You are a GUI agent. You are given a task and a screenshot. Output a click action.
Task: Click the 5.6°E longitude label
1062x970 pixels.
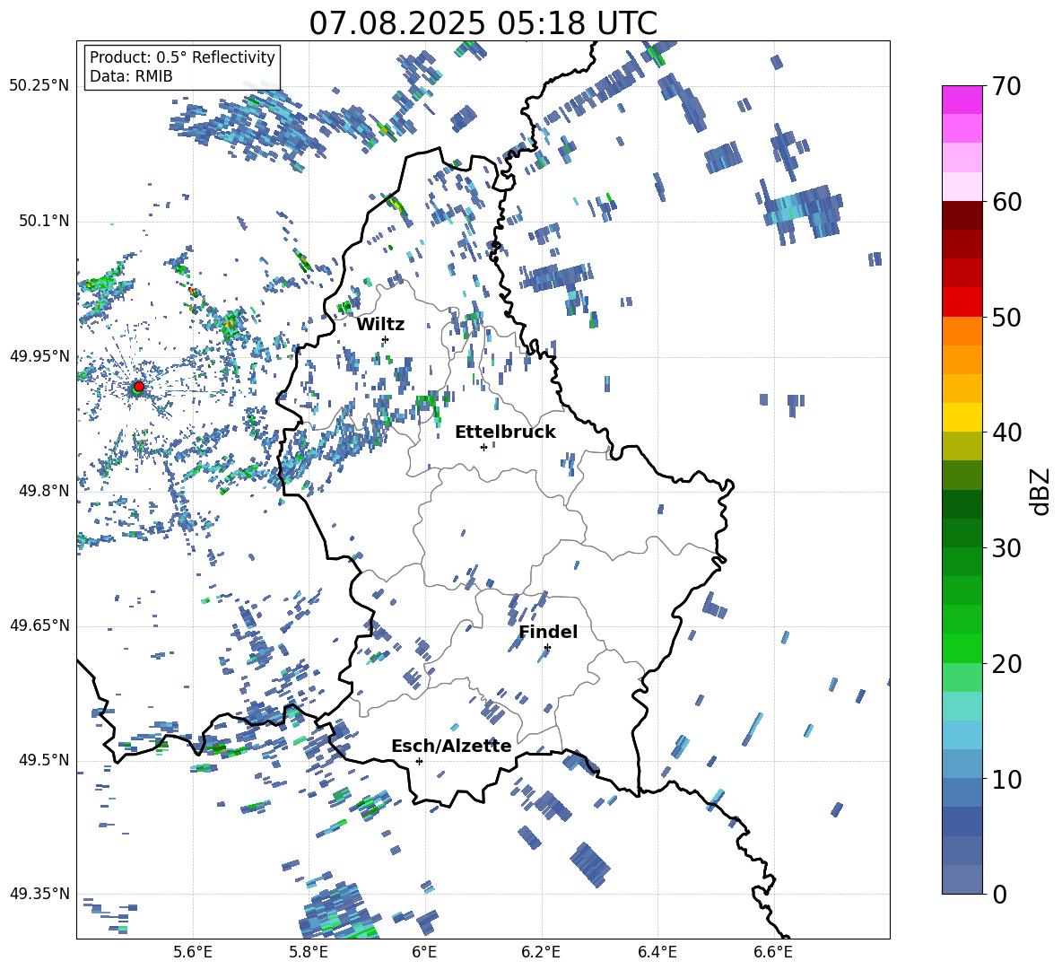[193, 952]
